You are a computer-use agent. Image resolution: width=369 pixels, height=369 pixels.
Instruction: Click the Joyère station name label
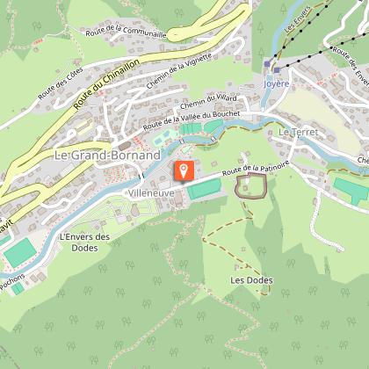tap(277, 84)
